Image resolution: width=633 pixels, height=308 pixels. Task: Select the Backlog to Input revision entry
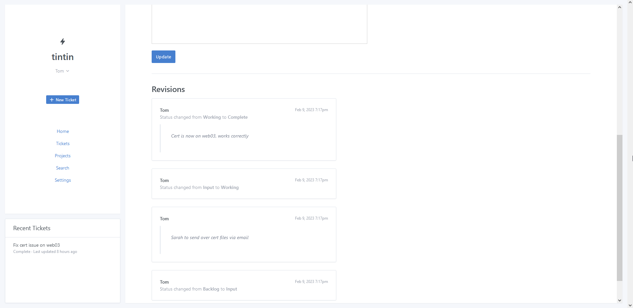(x=244, y=285)
